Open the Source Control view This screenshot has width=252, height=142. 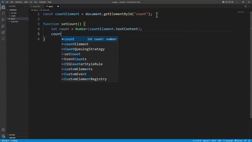(x=3, y=20)
